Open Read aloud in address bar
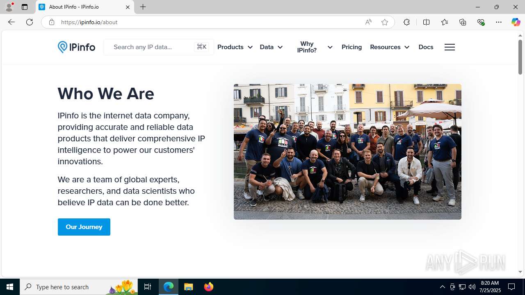Image resolution: width=525 pixels, height=295 pixels. pos(368,22)
